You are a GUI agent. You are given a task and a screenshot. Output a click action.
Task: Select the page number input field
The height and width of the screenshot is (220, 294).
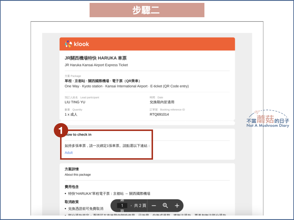point(122,205)
